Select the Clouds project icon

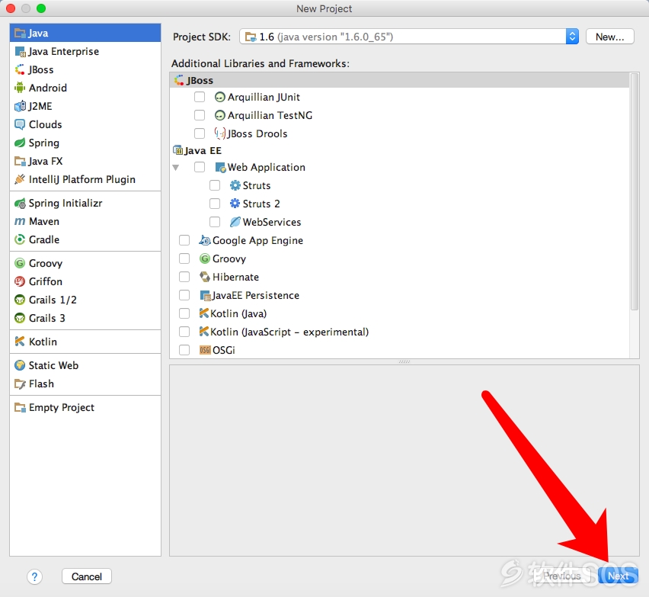click(20, 124)
